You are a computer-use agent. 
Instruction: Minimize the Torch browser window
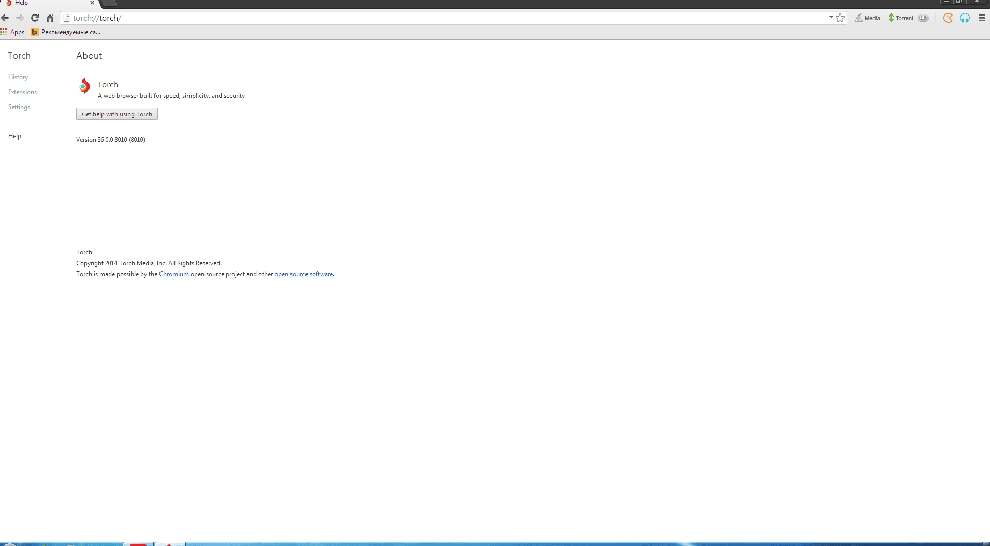point(946,2)
